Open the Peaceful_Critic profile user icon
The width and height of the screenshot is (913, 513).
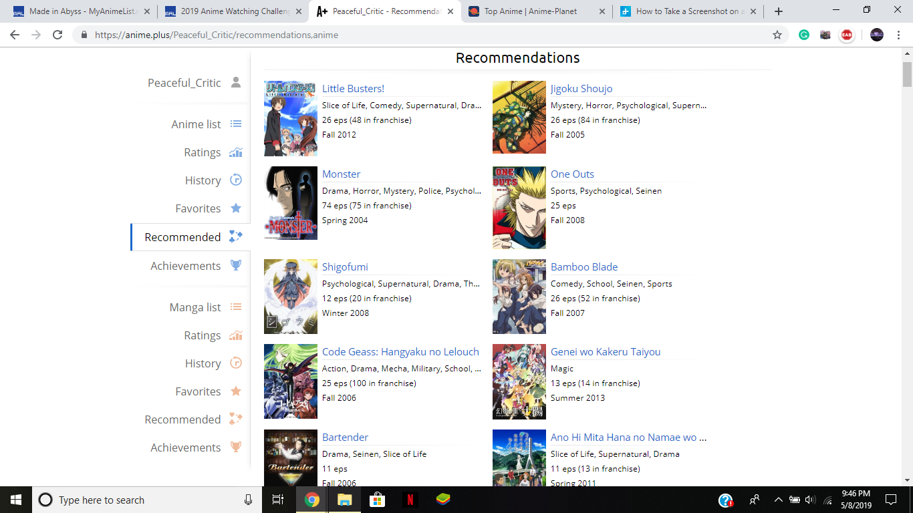tap(235, 82)
